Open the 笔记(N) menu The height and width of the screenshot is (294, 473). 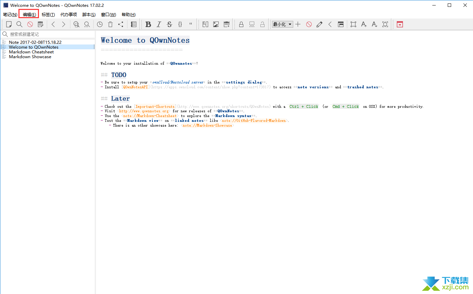point(10,15)
